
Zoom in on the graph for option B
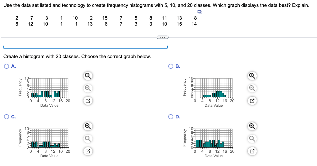(x=251, y=76)
